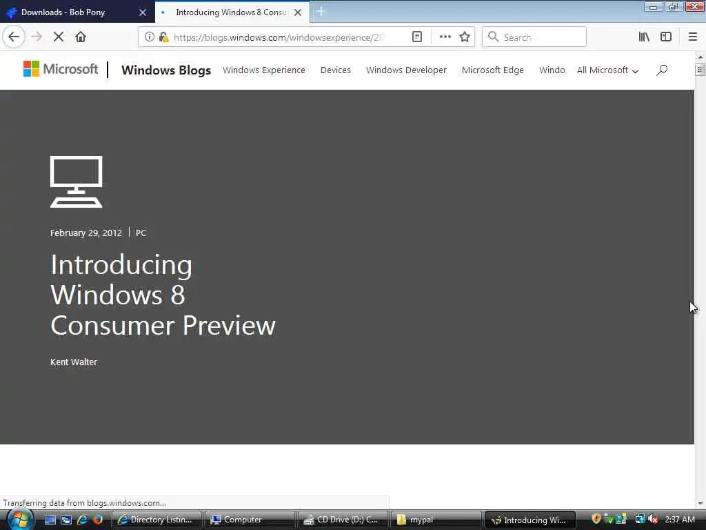
Task: Click Show Desktop quick launch icon
Action: tap(50, 520)
